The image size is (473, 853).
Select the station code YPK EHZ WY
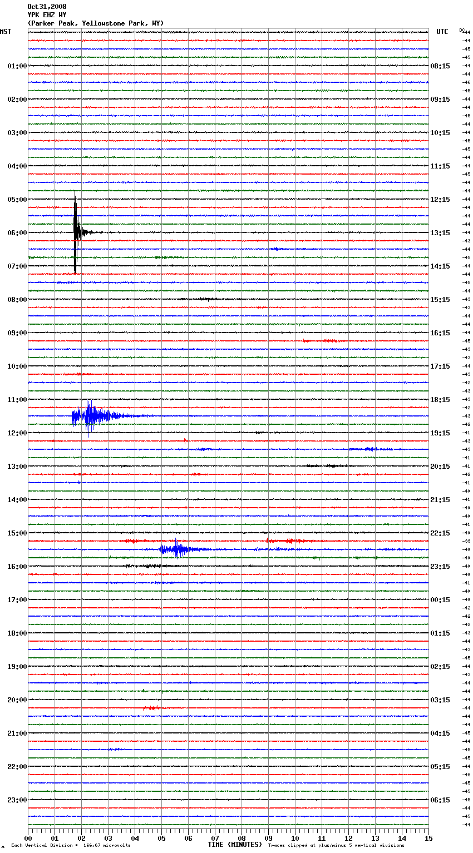tap(47, 15)
